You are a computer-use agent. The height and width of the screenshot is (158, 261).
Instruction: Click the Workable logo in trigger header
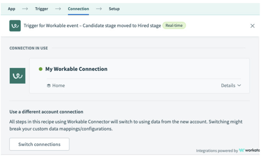15,26
